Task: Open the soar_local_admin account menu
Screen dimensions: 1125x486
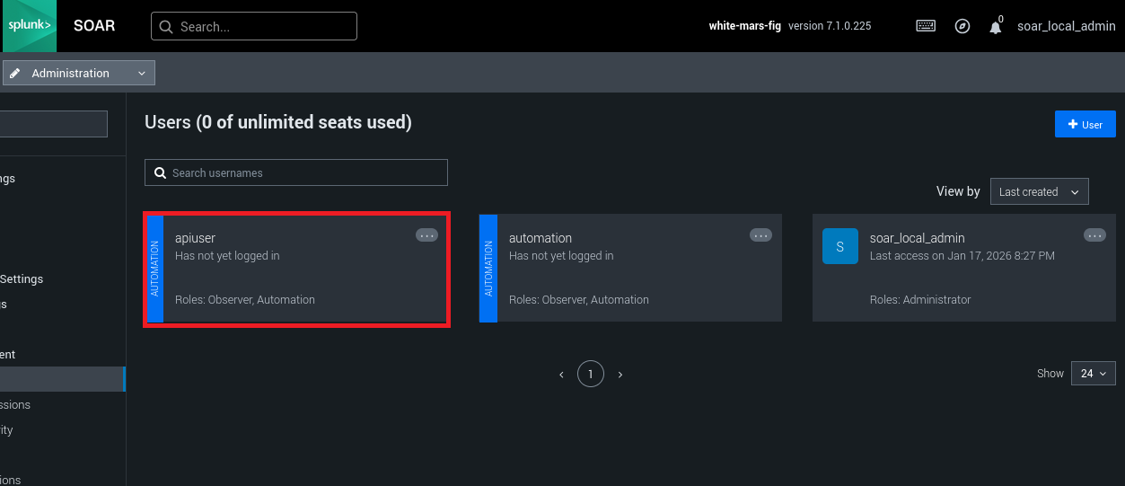Action: [1066, 26]
